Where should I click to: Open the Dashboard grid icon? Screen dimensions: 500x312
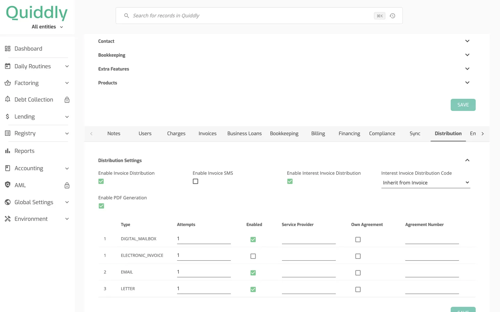pos(8,49)
